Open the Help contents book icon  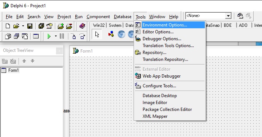(82, 26)
